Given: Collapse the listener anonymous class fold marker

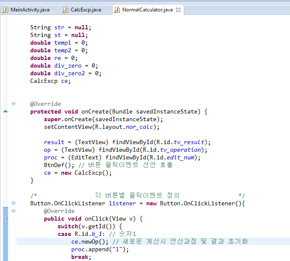Looking at the screenshot, I should coord(13,203).
